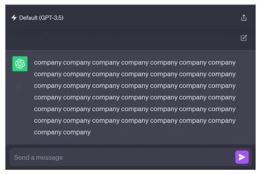Click the first line of company text

pyautogui.click(x=135, y=62)
